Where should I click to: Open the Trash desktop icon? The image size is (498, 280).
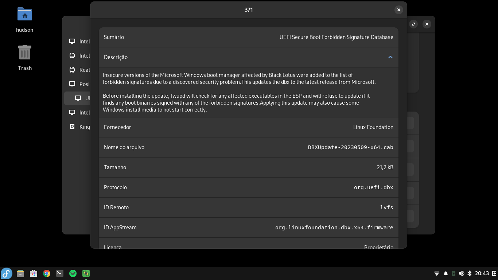click(25, 58)
